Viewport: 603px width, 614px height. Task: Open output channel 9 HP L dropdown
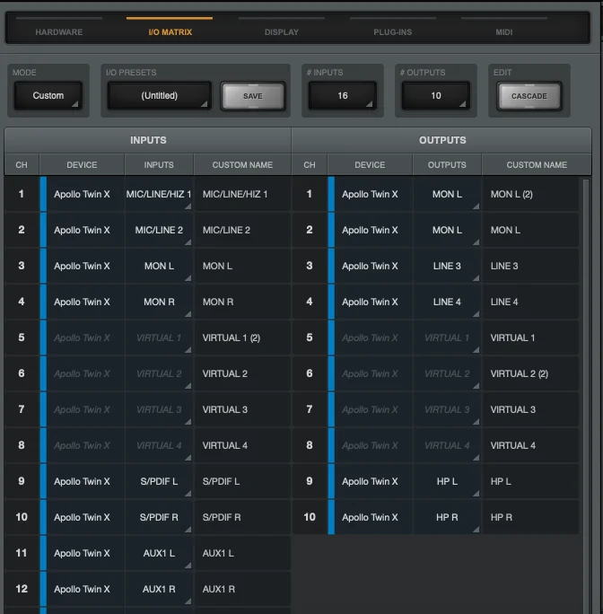click(447, 481)
